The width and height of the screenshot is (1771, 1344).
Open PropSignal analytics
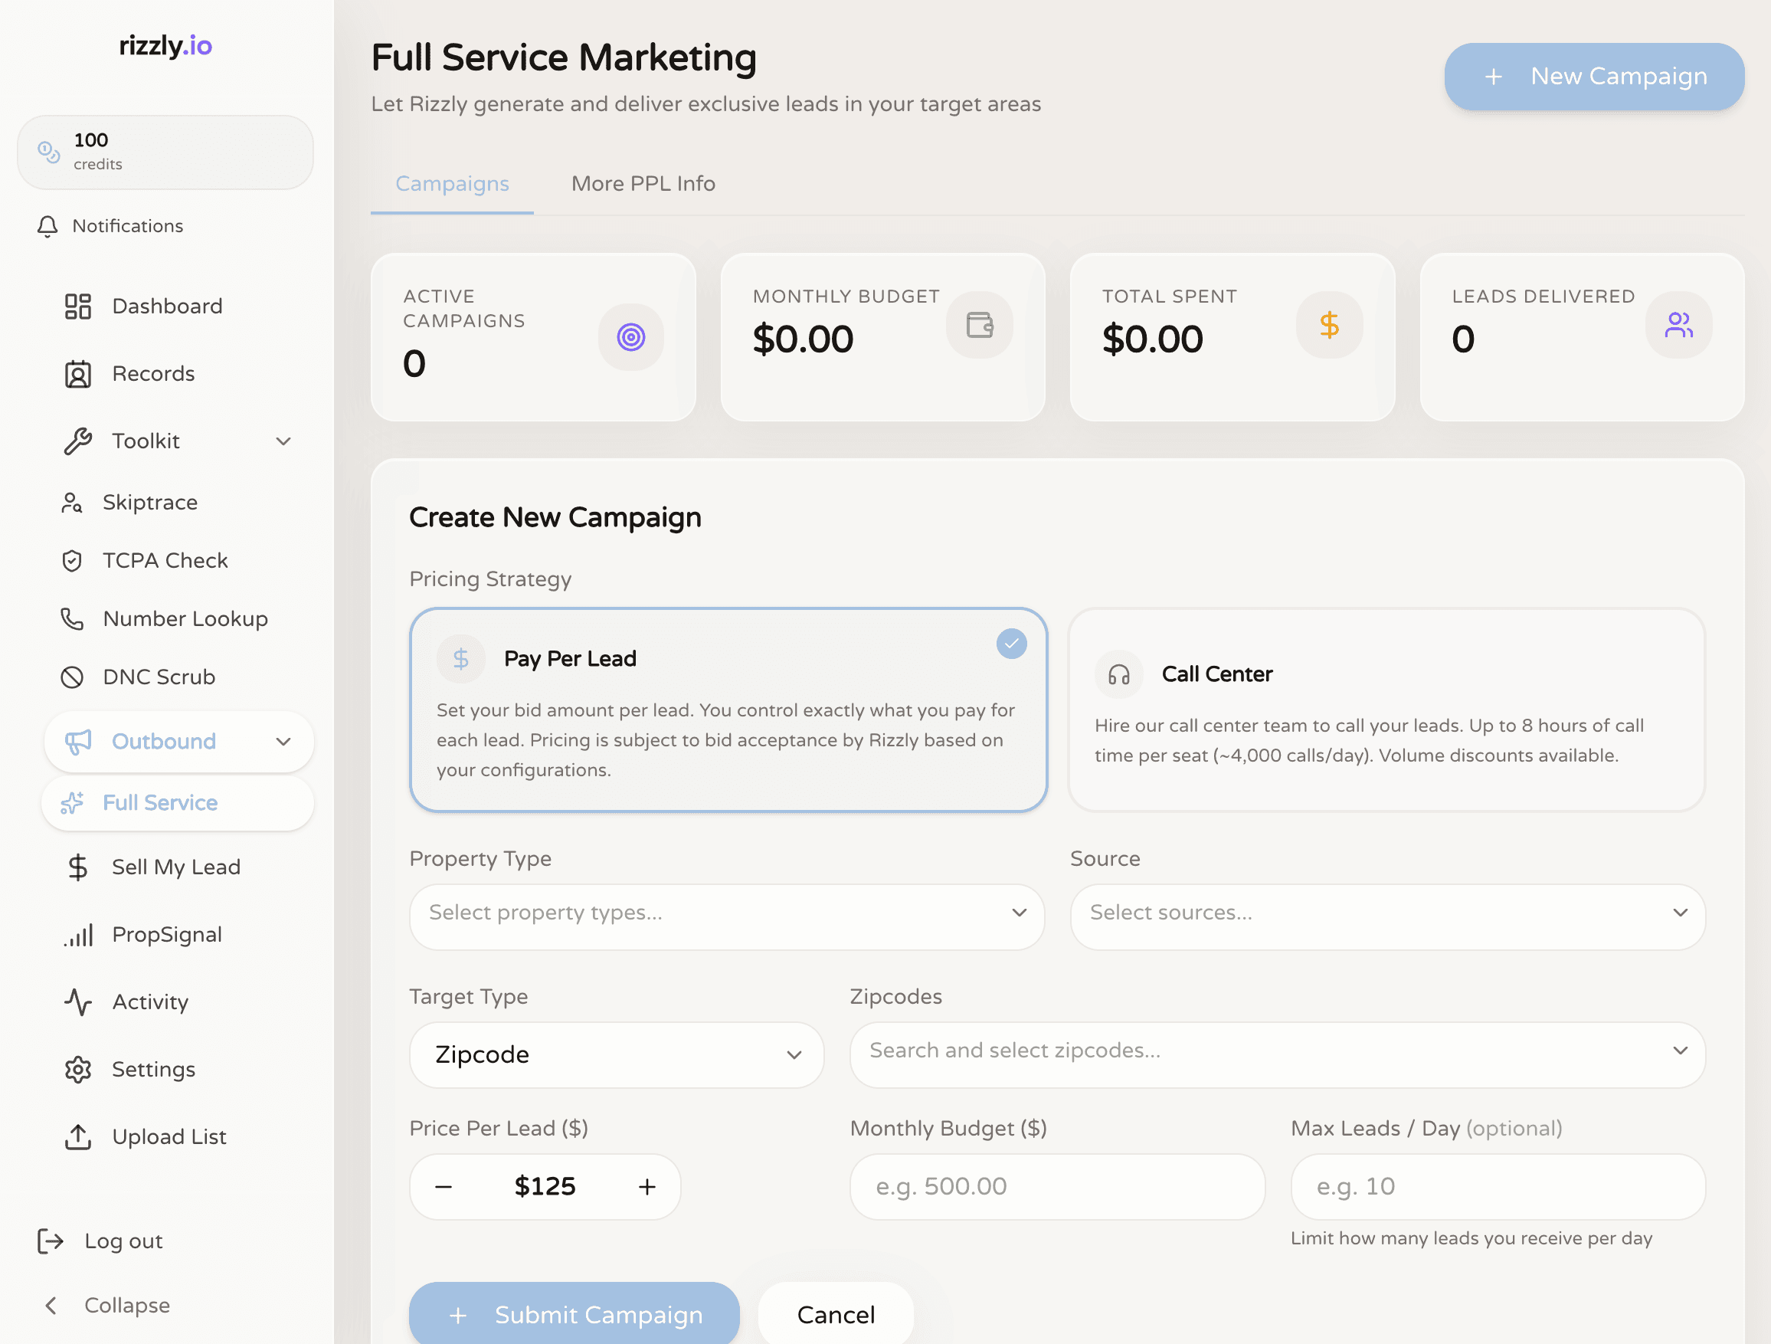coord(166,934)
